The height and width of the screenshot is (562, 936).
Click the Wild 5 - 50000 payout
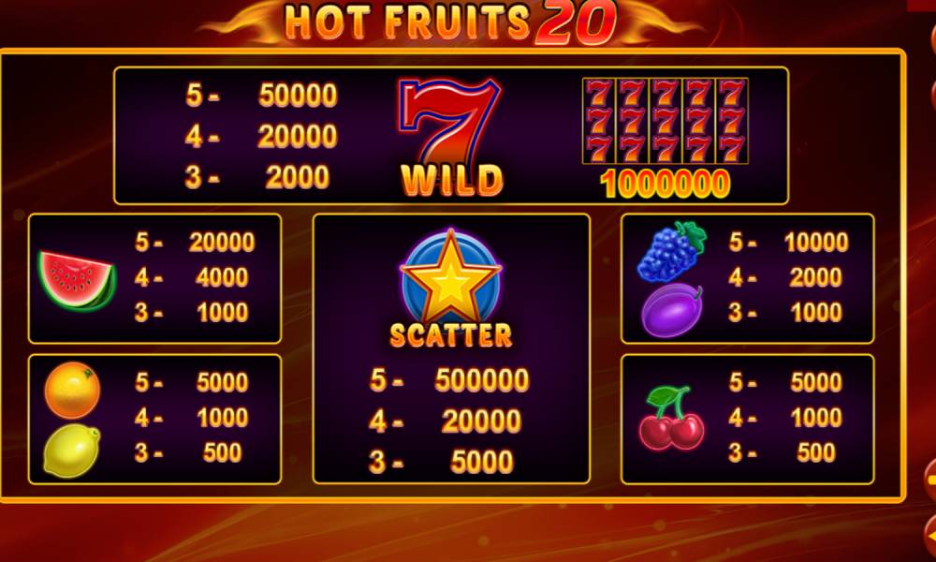pos(261,95)
